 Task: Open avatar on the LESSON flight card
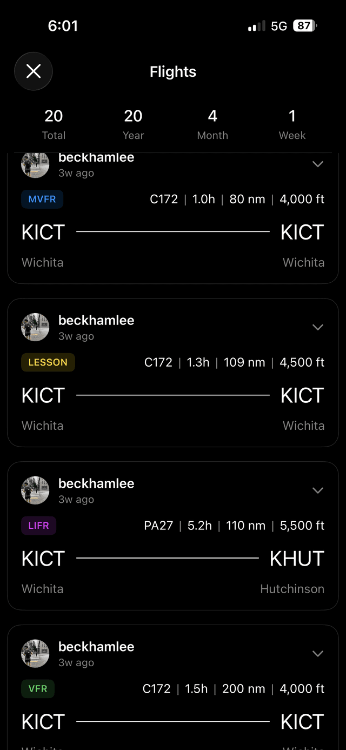tap(35, 328)
